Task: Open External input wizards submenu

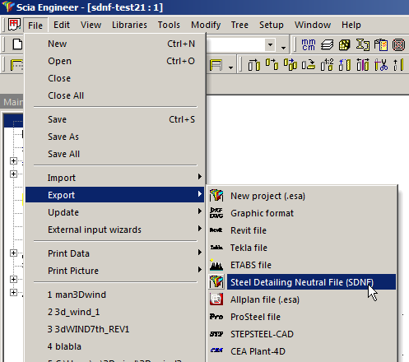Action: [x=114, y=230]
